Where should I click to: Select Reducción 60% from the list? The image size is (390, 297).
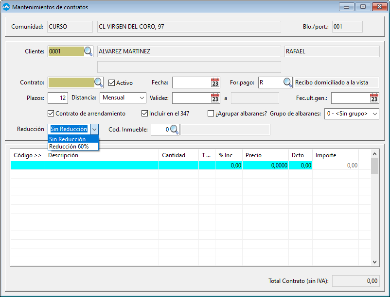(69, 146)
